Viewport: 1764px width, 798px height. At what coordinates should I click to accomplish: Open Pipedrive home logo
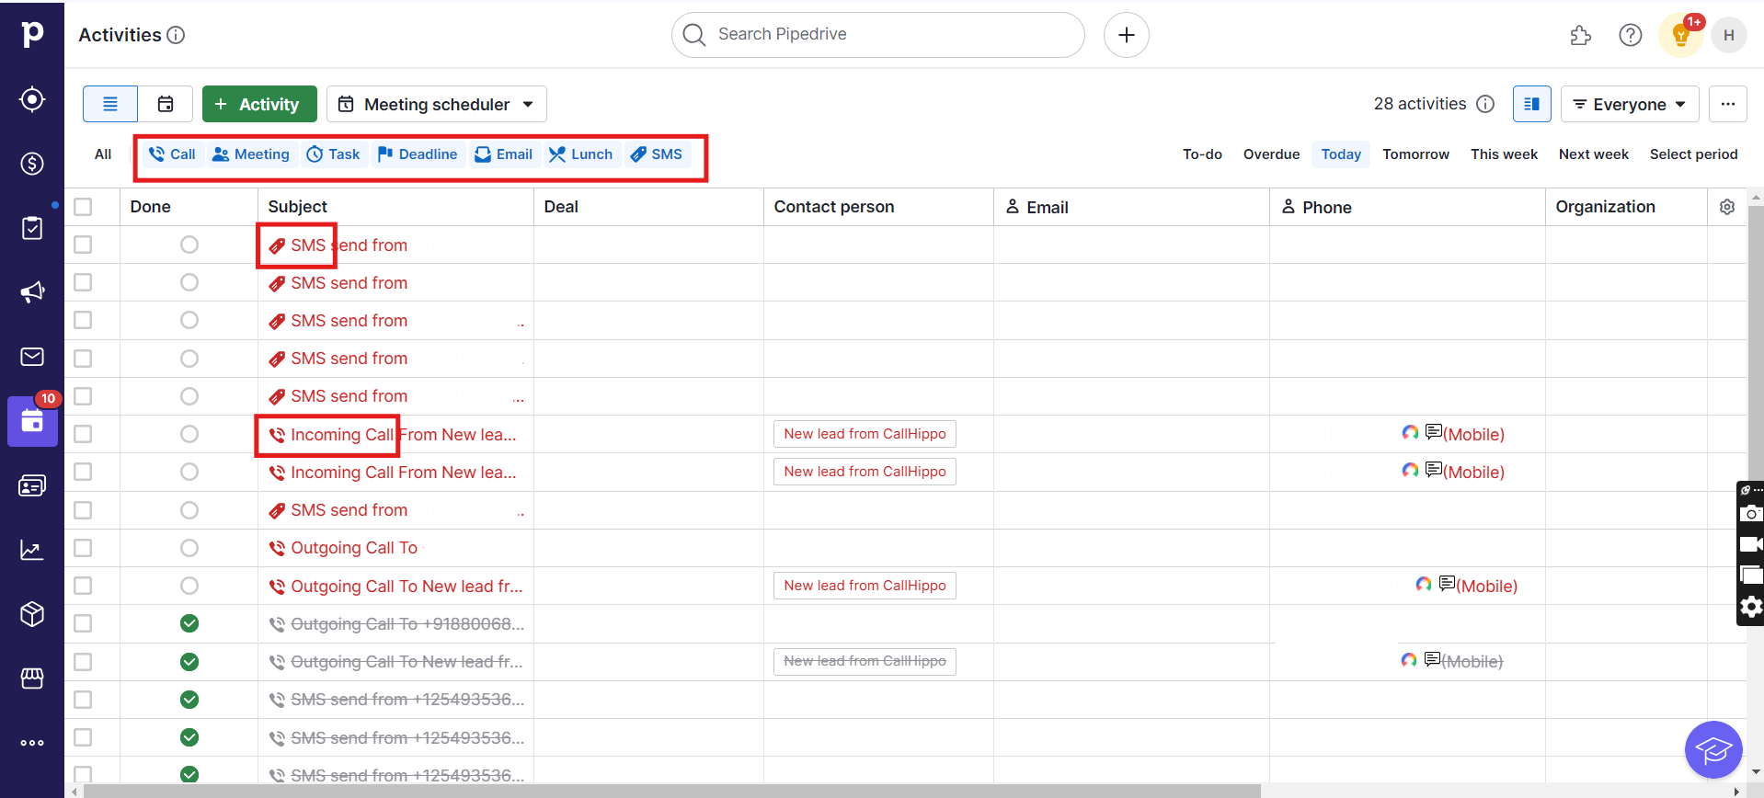click(32, 34)
